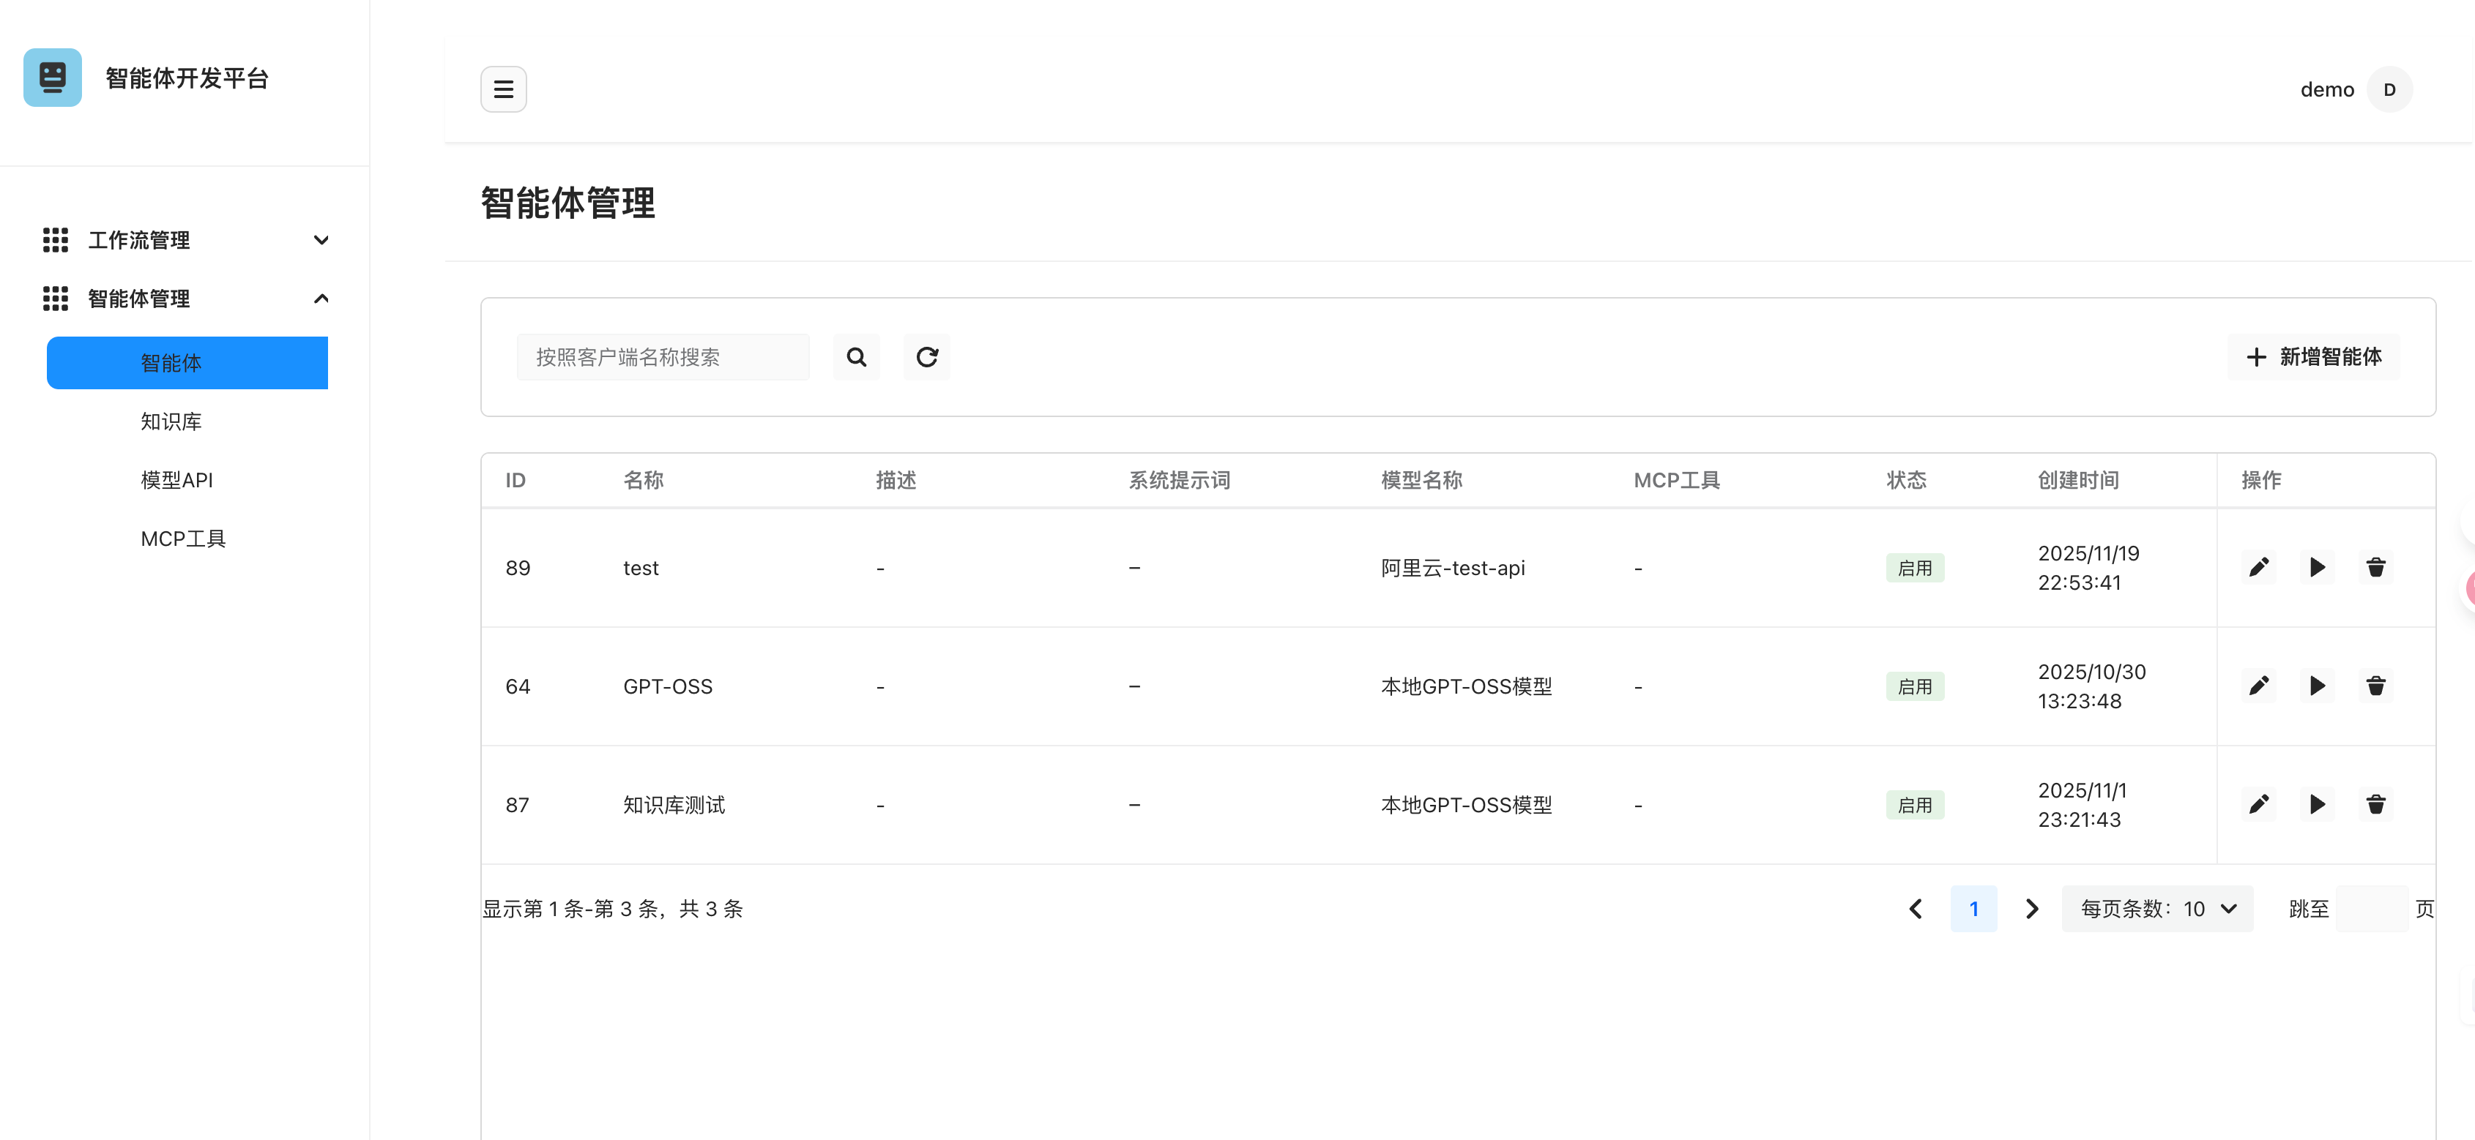
Task: Open the 模型API sidebar item
Action: point(176,480)
